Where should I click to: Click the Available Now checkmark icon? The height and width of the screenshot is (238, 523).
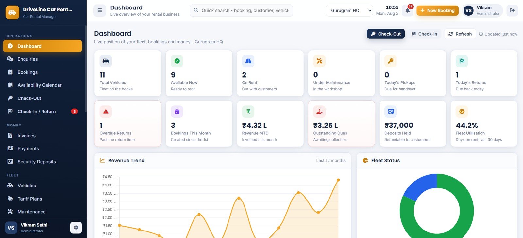tap(177, 61)
